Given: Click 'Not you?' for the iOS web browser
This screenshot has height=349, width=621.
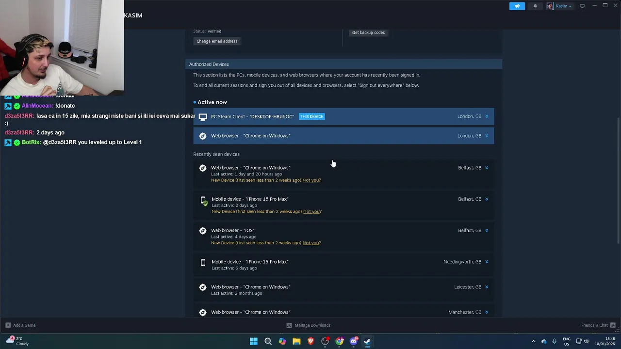Looking at the screenshot, I should (311, 243).
